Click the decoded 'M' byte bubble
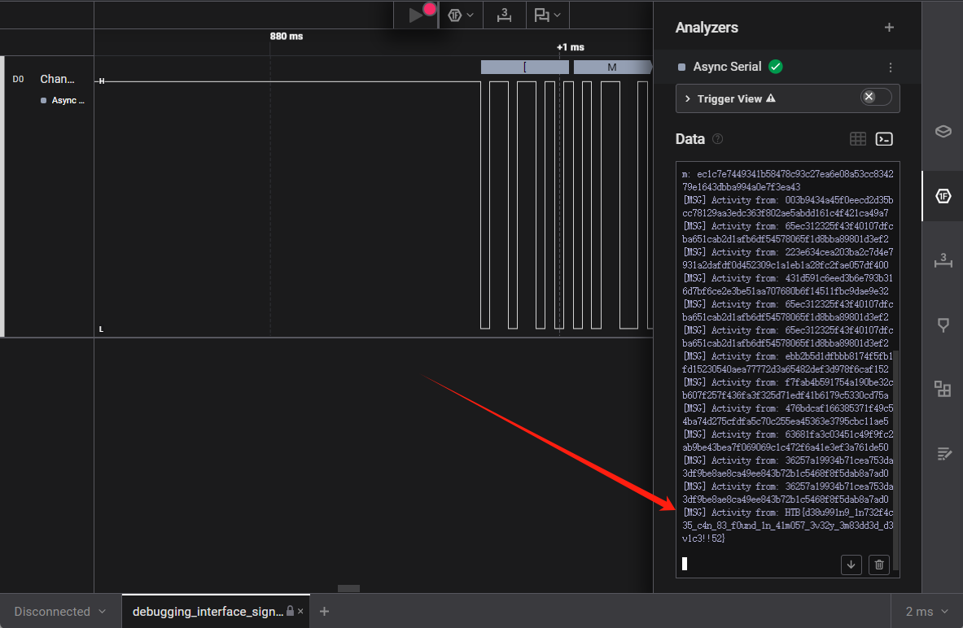 pos(612,68)
